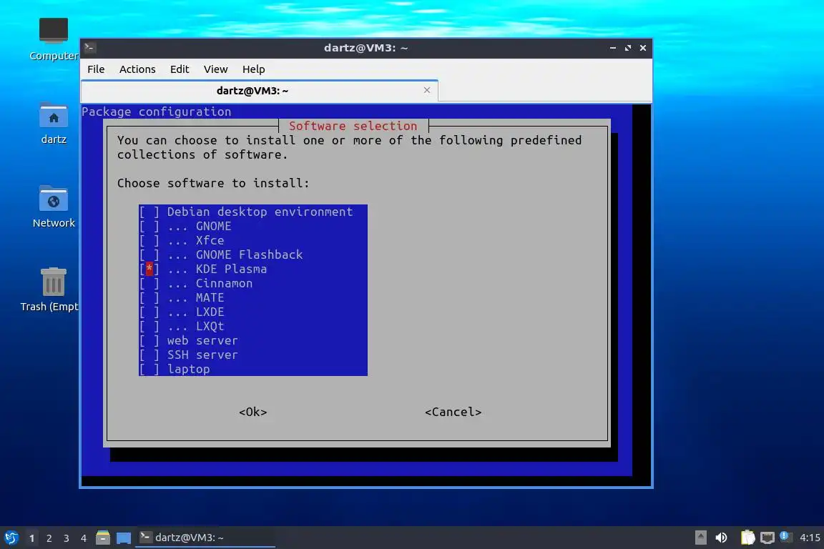Click the terminal icon in the title bar
The height and width of the screenshot is (549, 824).
(89, 48)
